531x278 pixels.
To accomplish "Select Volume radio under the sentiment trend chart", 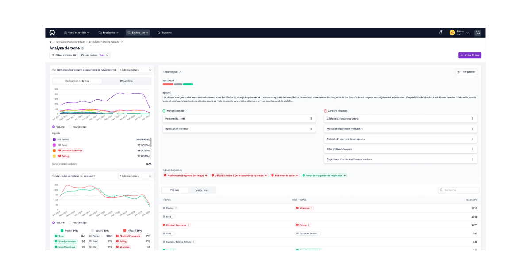I will coord(54,222).
